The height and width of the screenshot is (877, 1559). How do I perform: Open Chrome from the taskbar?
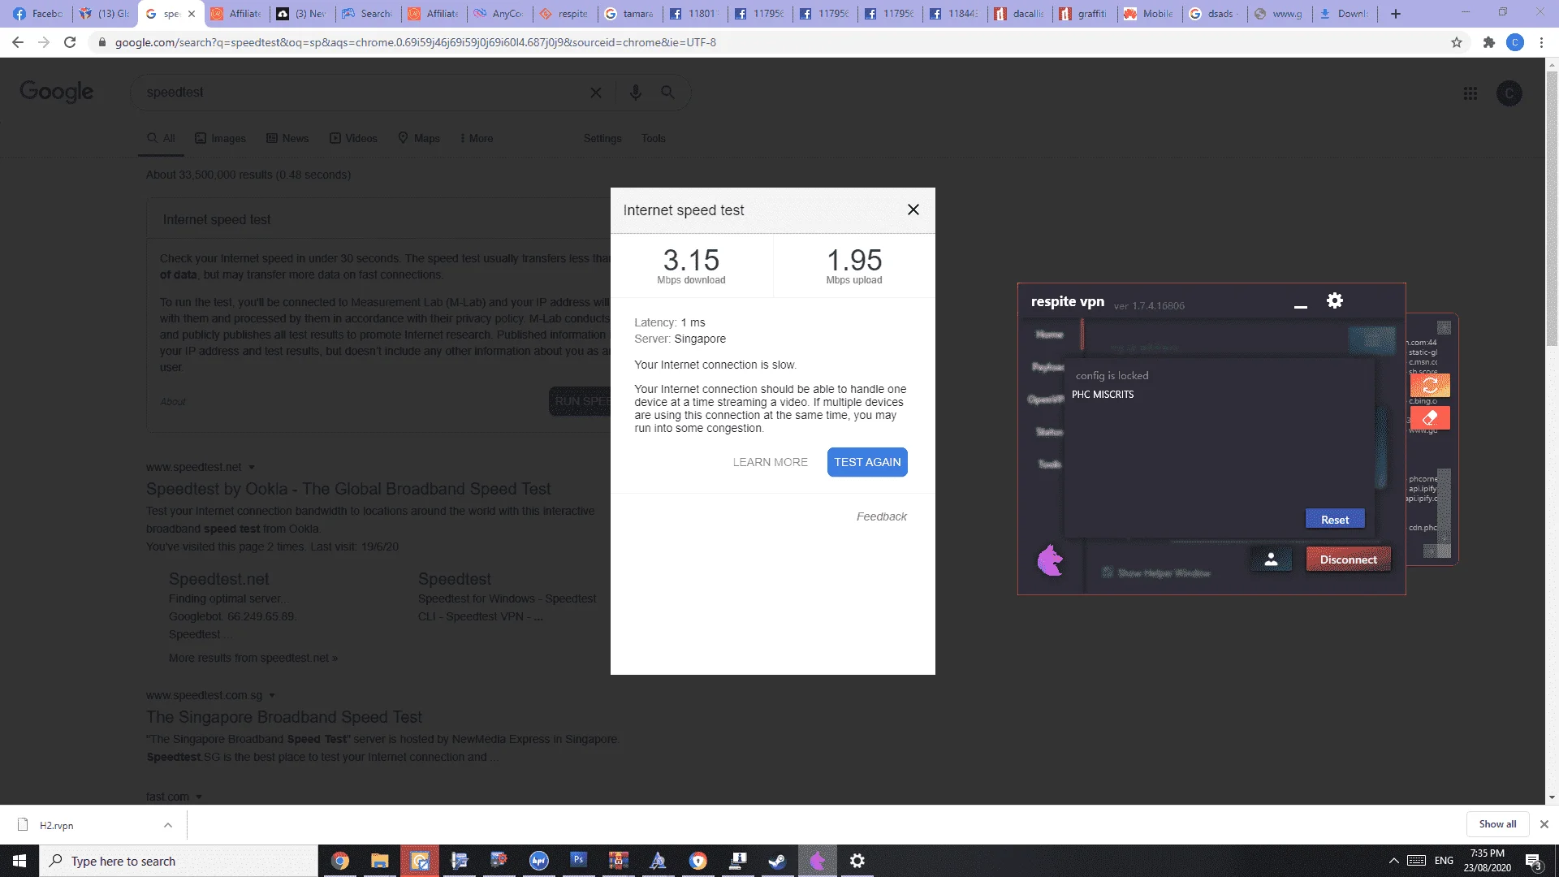coord(340,861)
